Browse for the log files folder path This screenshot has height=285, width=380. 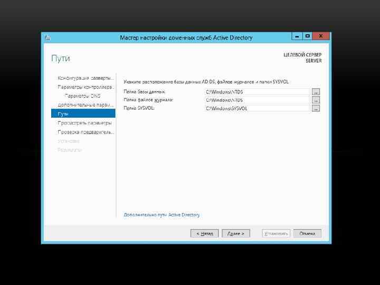point(316,100)
